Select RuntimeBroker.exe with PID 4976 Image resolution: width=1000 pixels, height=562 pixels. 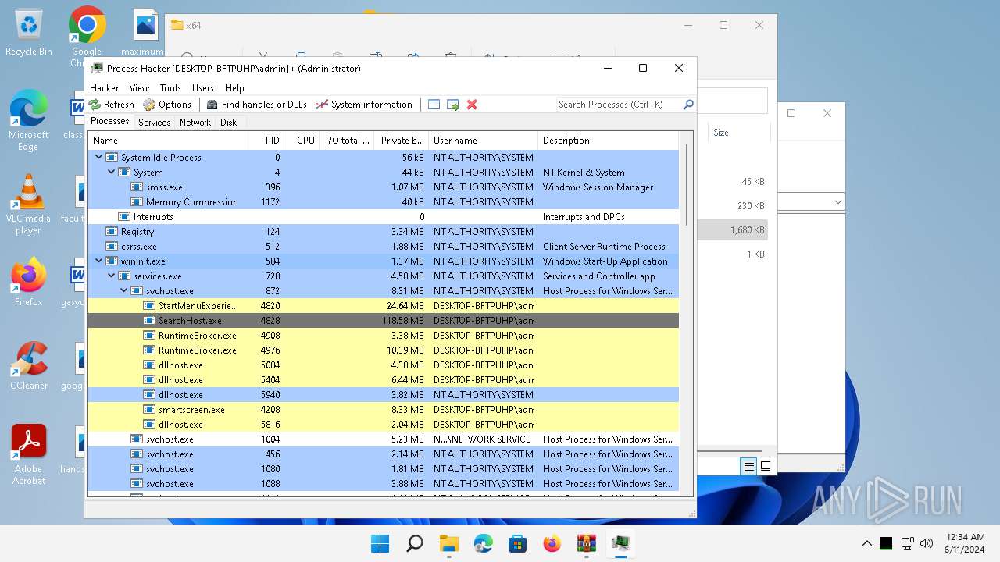tap(384, 350)
